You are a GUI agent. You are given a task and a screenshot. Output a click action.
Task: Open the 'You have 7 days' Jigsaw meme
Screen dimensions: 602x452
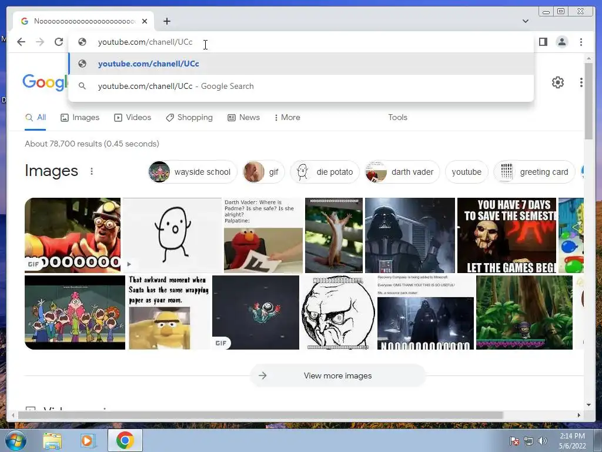coord(506,235)
